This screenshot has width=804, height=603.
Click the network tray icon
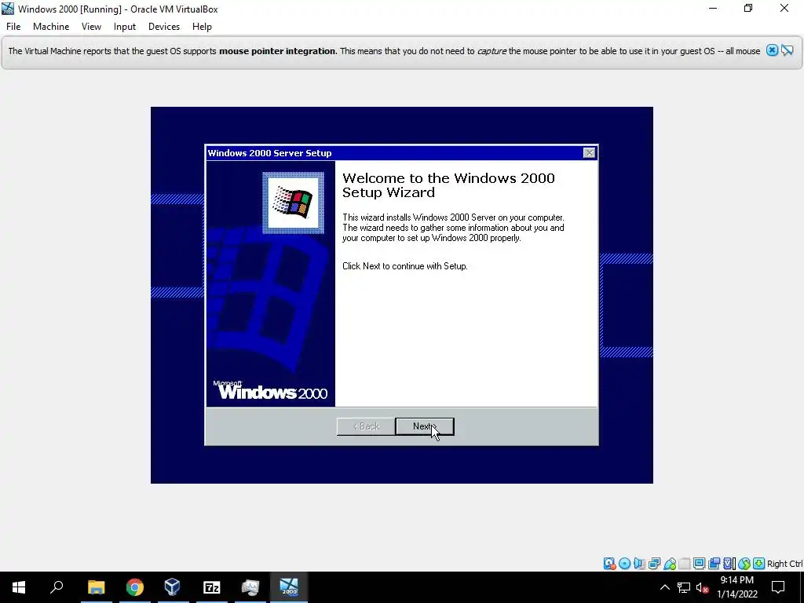point(684,587)
